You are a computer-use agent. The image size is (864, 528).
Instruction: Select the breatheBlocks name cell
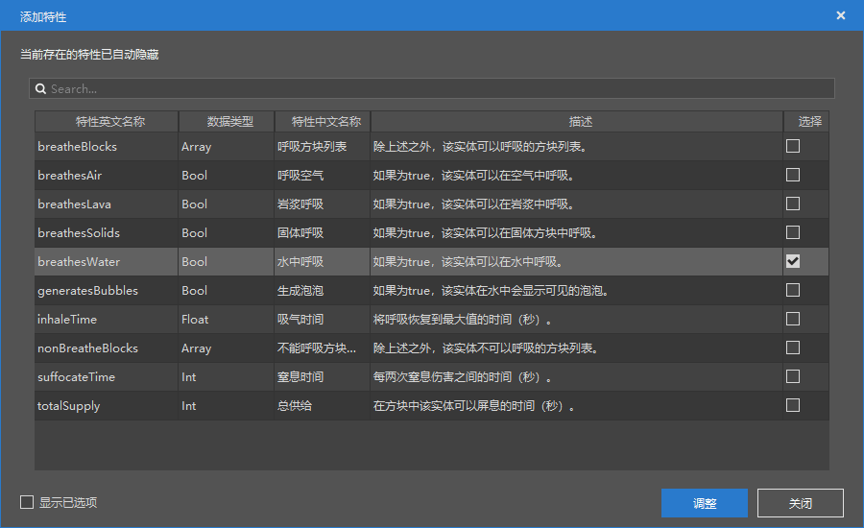click(107, 147)
